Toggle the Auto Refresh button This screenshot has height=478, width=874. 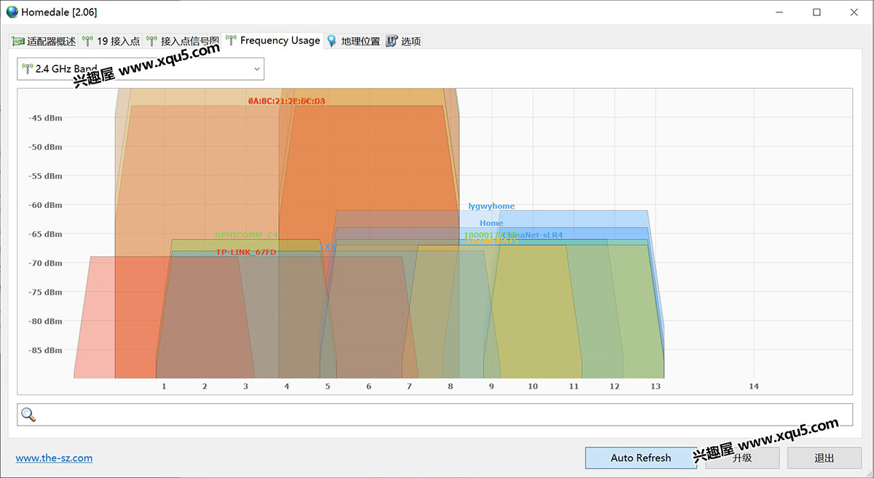click(640, 458)
